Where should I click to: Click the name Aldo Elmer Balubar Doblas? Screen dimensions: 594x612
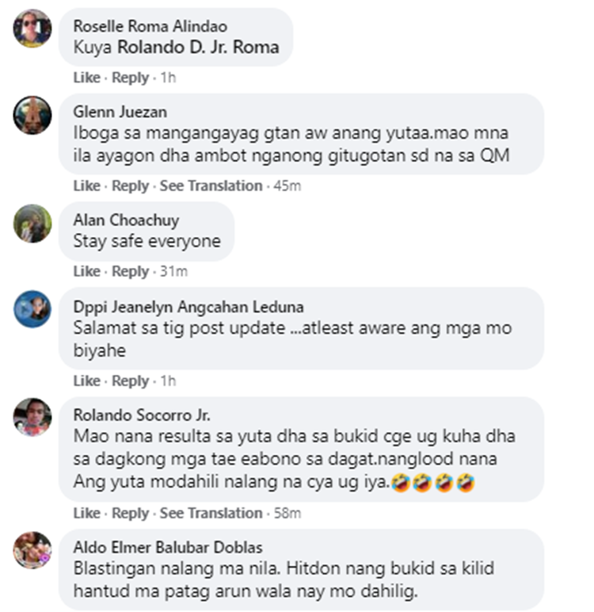click(168, 547)
